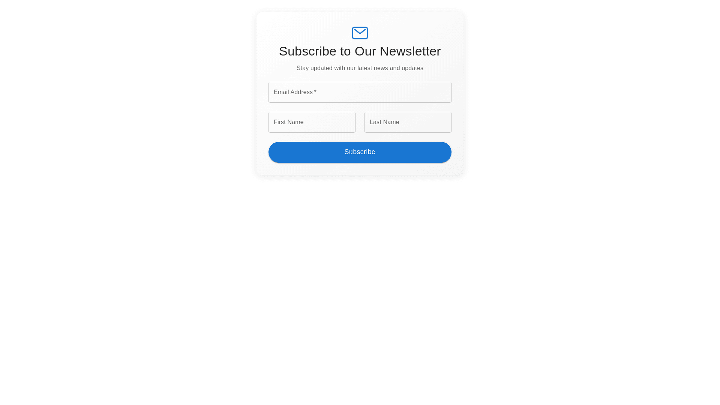Click the 'Subscribe to Our Newsletter' heading
The height and width of the screenshot is (405, 720).
360,51
